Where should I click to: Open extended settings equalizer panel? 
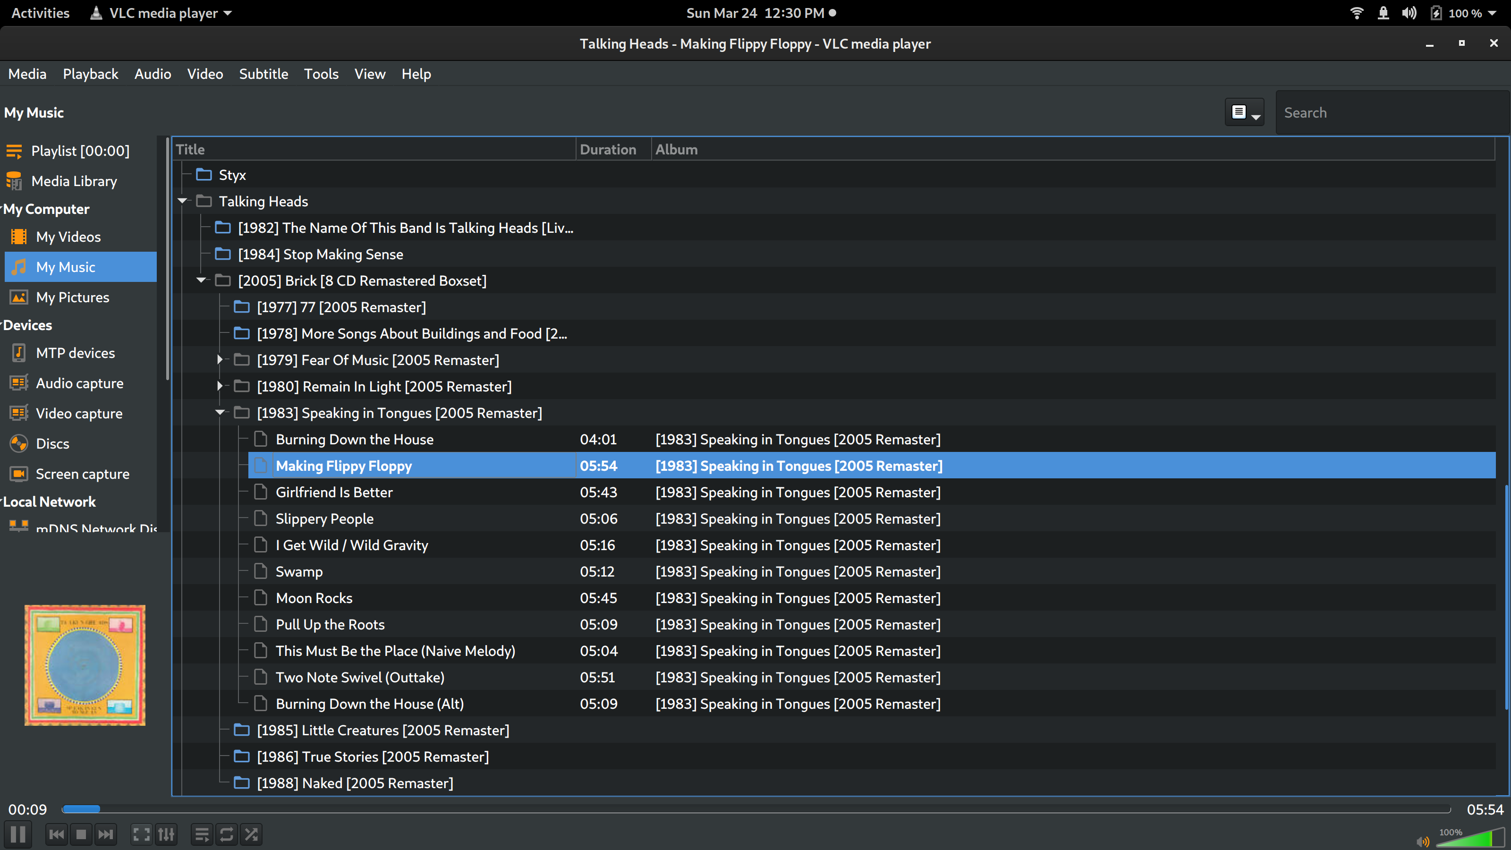coord(166,833)
